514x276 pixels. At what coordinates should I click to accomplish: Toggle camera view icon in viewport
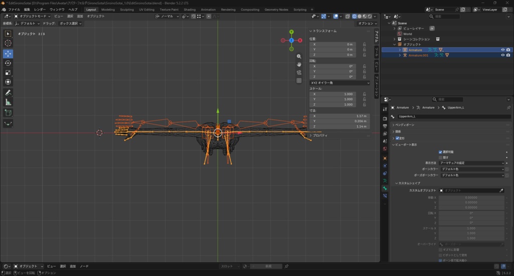[299, 72]
